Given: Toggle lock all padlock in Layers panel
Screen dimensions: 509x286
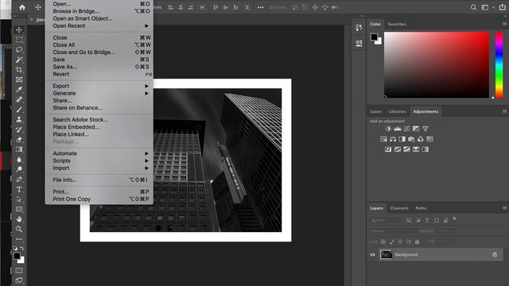Looking at the screenshot, I should 417,242.
